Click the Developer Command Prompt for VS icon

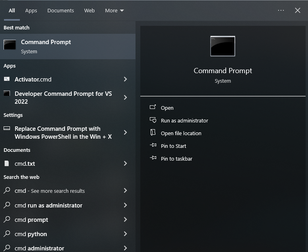[x=7, y=94]
